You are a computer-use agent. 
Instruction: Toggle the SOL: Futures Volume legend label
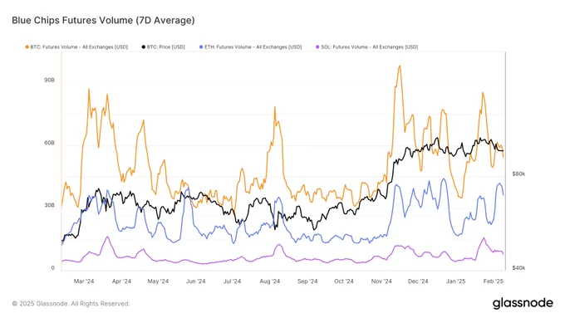coord(370,47)
